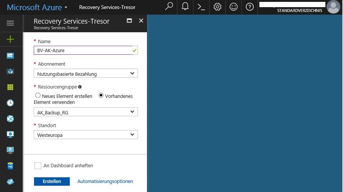Viewport: 343px width, 192px height.
Task: Close the Recovery Services-Tresor blade
Action: tap(141, 21)
